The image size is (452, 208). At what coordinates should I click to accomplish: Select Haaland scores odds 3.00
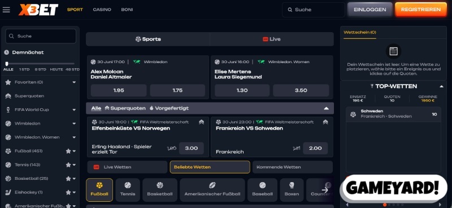192,148
